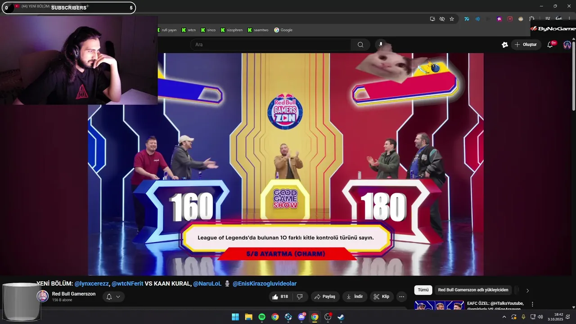Image resolution: width=576 pixels, height=324 pixels.
Task: Open three-dot menu of EAFC ÖZEL suggestion
Action: tap(532, 304)
